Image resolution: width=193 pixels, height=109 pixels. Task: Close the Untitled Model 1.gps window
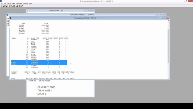tap(92, 11)
